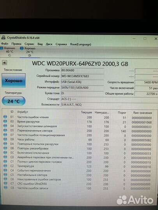Click status icon for Повторы рекалибровки

(x=5, y=148)
